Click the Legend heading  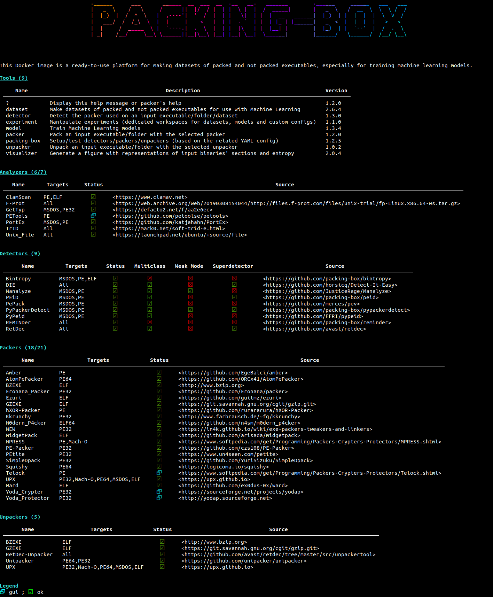[9, 586]
